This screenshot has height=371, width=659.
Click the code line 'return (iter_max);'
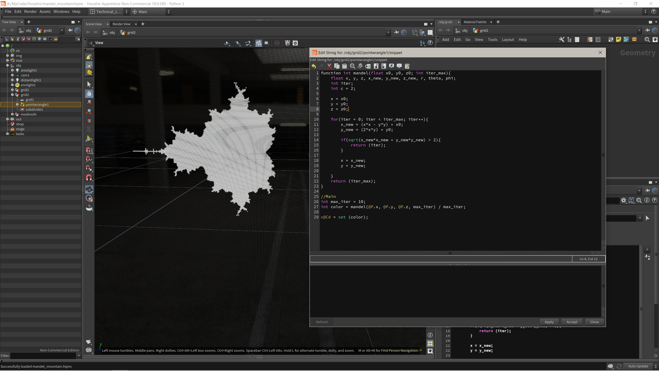point(353,181)
